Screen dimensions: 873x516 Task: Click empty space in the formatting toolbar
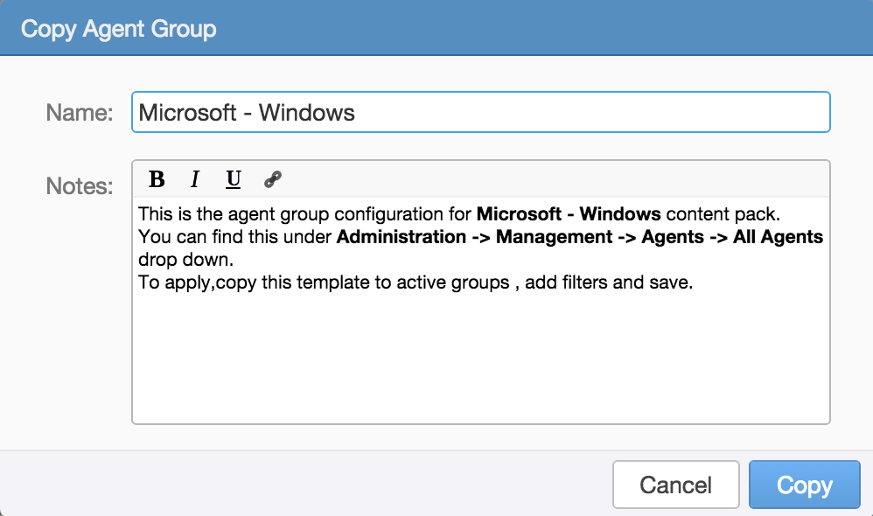click(x=542, y=180)
